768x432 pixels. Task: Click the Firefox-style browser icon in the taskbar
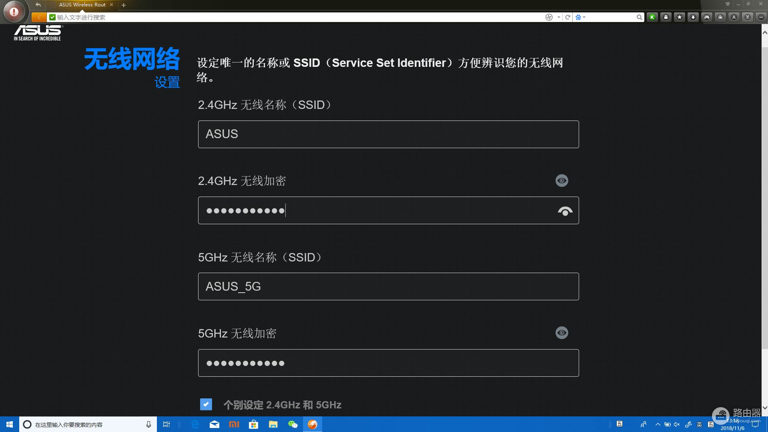(x=313, y=424)
